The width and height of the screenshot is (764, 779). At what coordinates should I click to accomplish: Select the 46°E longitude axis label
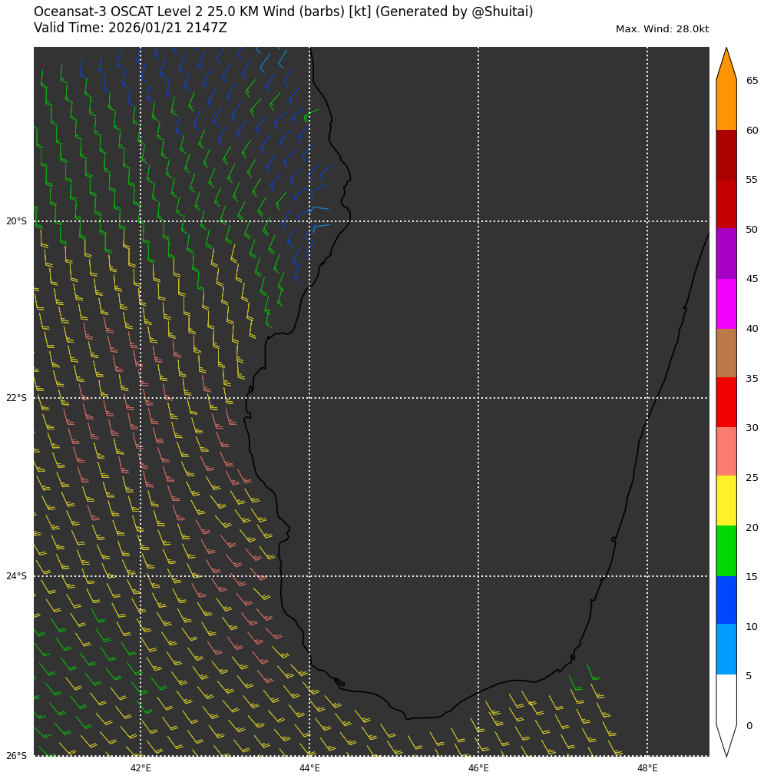pos(478,767)
